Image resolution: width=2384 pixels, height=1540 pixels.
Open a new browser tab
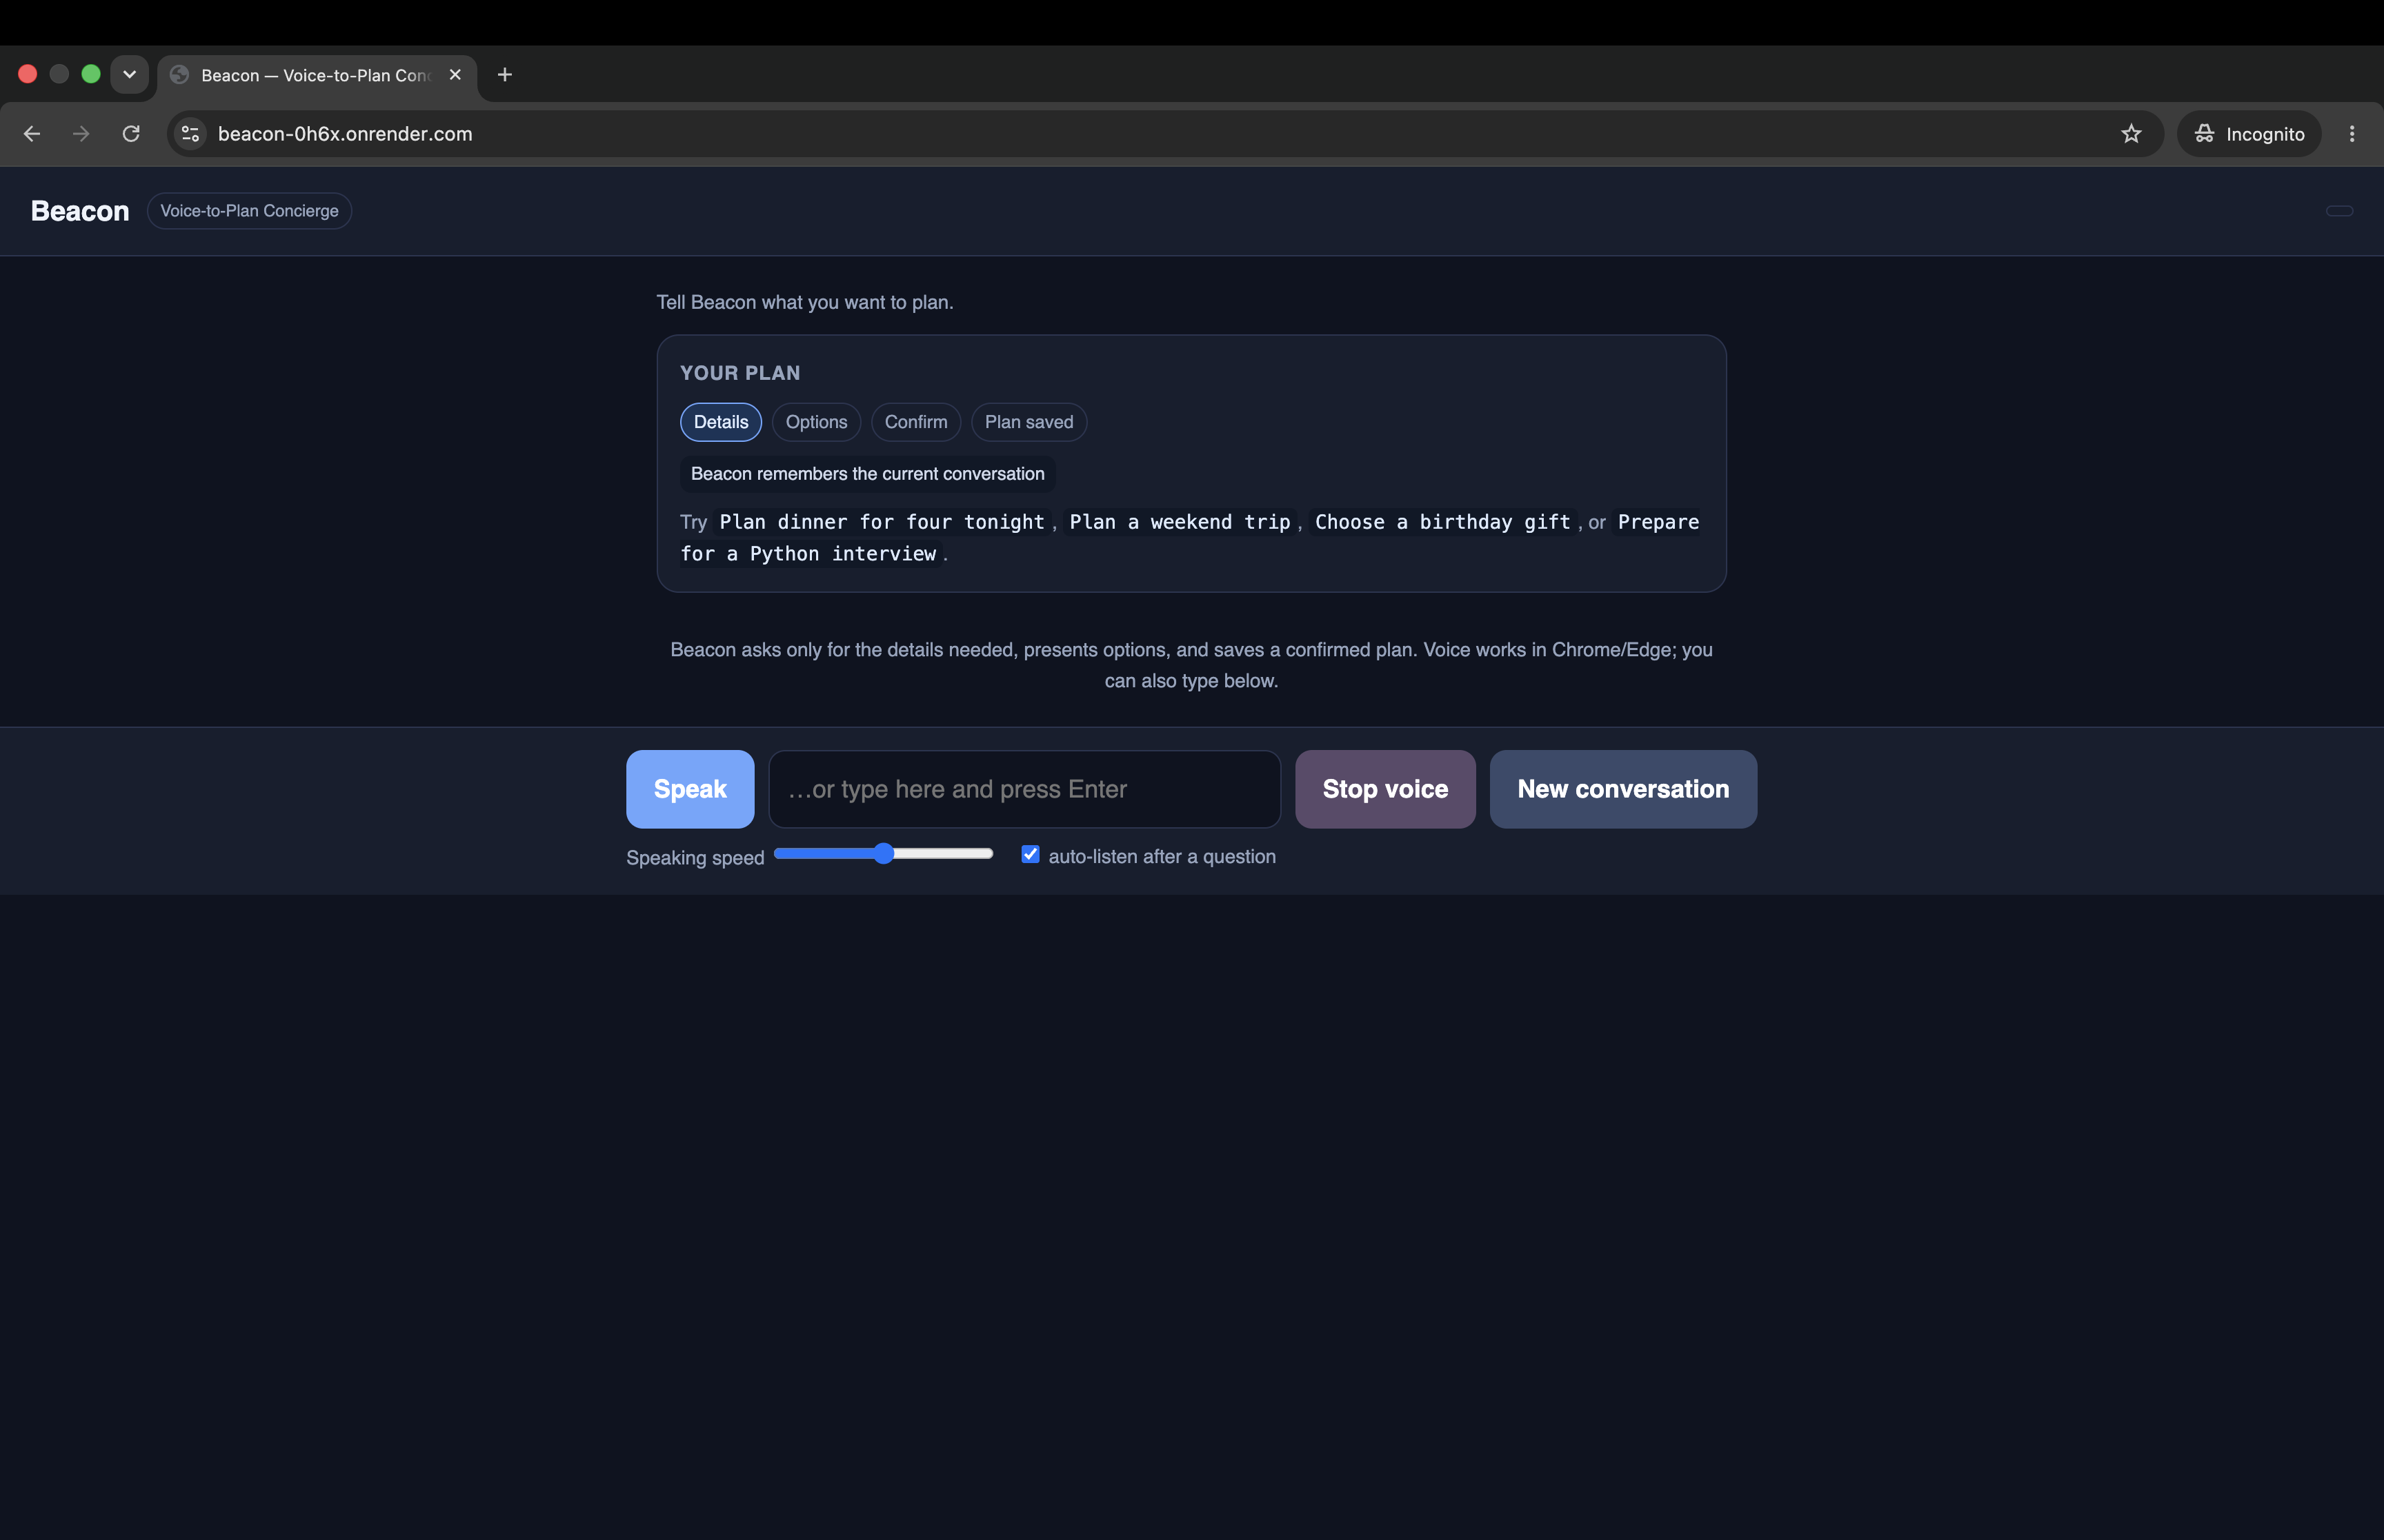(x=505, y=75)
